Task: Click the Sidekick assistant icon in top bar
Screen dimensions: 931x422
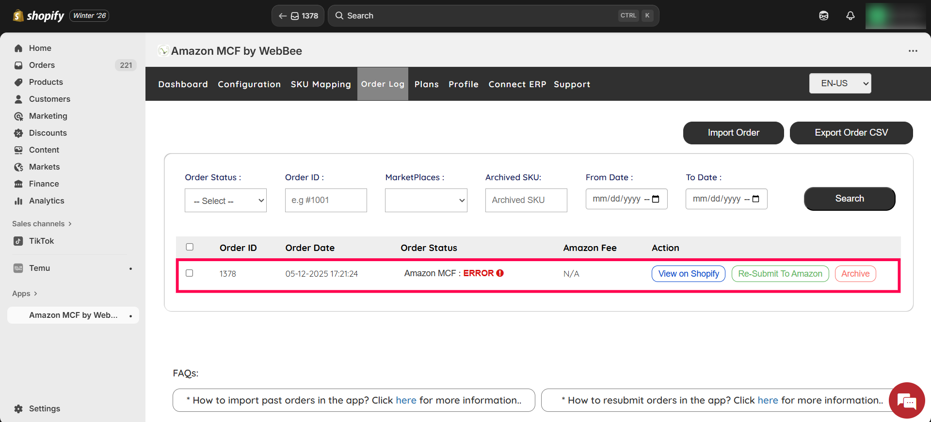Action: click(x=823, y=16)
